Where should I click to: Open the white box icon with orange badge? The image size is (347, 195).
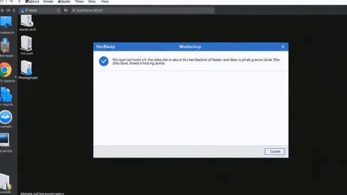pos(5,182)
